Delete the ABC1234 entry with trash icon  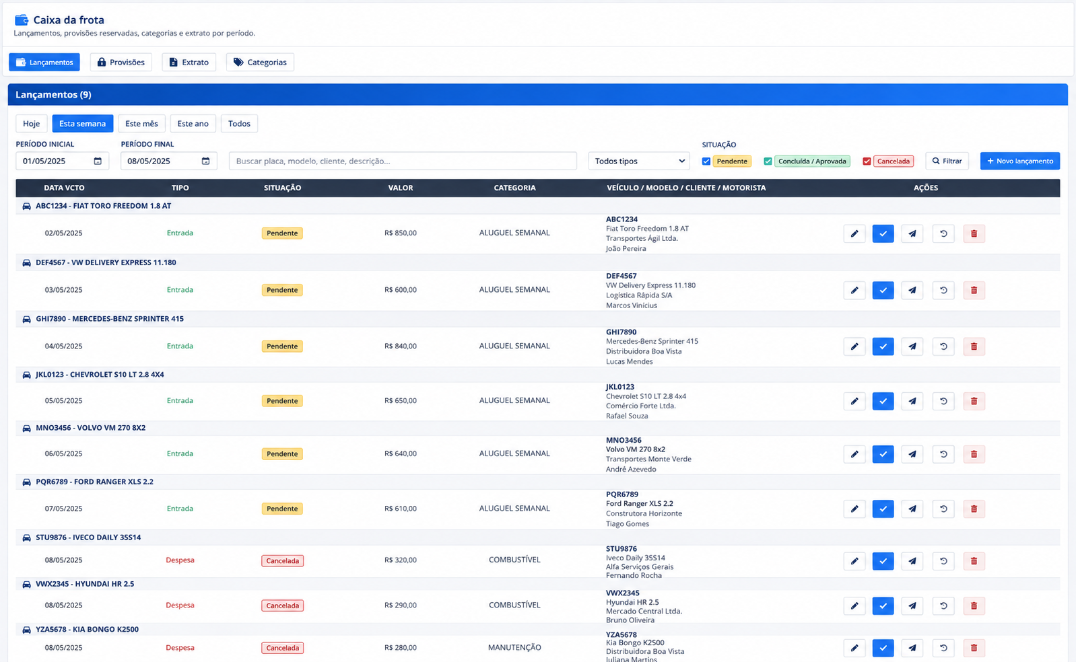point(974,233)
